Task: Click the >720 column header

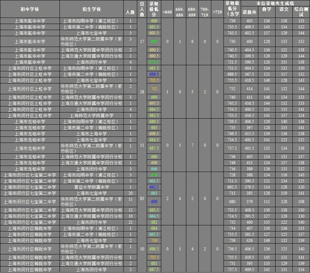Action: point(217,12)
